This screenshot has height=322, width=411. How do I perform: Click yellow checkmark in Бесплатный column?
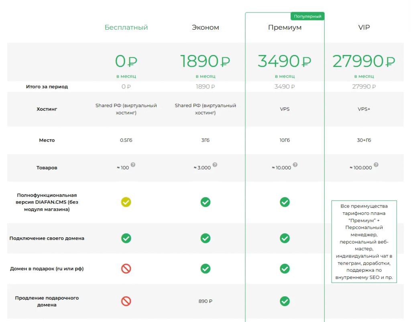coord(126,202)
